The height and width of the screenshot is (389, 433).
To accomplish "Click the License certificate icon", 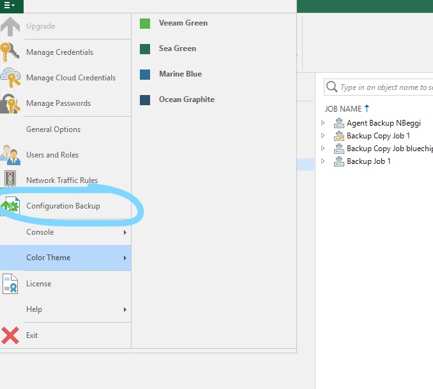I will click(x=10, y=284).
